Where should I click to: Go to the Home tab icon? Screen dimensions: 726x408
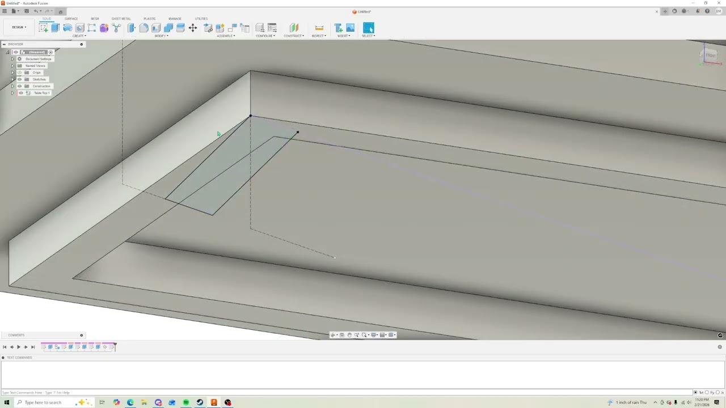pos(61,11)
